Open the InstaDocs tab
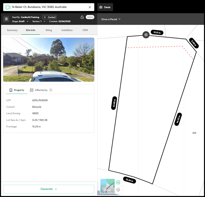Screen dimensions: 205x197 [x=67, y=30]
